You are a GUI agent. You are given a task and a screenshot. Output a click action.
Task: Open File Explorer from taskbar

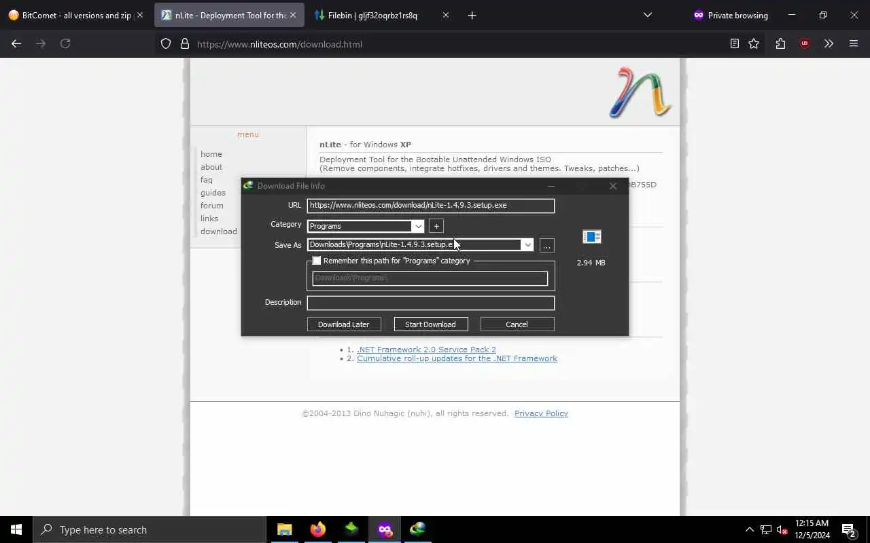pos(285,529)
